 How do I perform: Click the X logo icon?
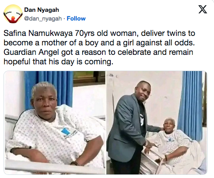click(x=203, y=9)
